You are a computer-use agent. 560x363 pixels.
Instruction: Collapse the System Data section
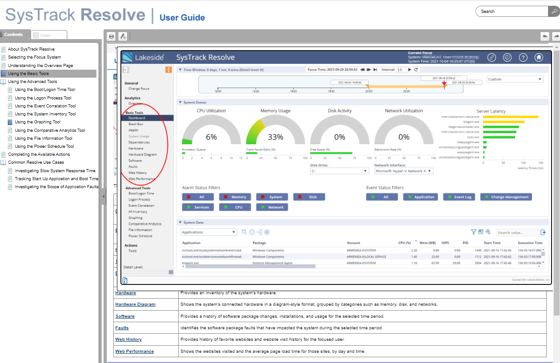(180, 222)
